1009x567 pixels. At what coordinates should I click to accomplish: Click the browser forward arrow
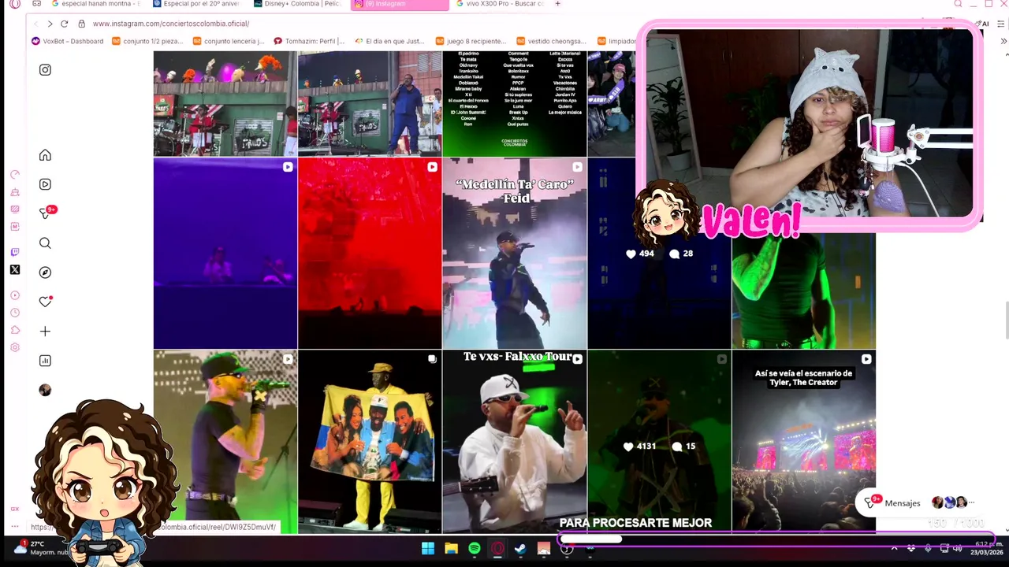coord(50,24)
